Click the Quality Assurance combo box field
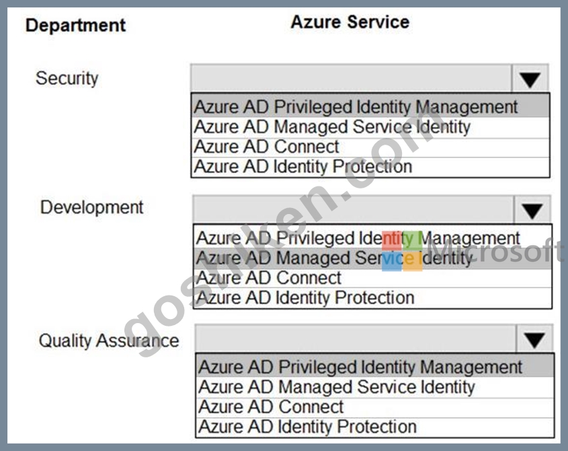Image resolution: width=568 pixels, height=451 pixels. [356, 339]
